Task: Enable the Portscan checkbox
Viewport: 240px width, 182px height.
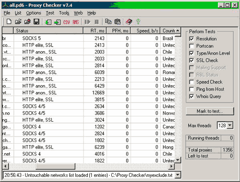Action: coord(192,46)
